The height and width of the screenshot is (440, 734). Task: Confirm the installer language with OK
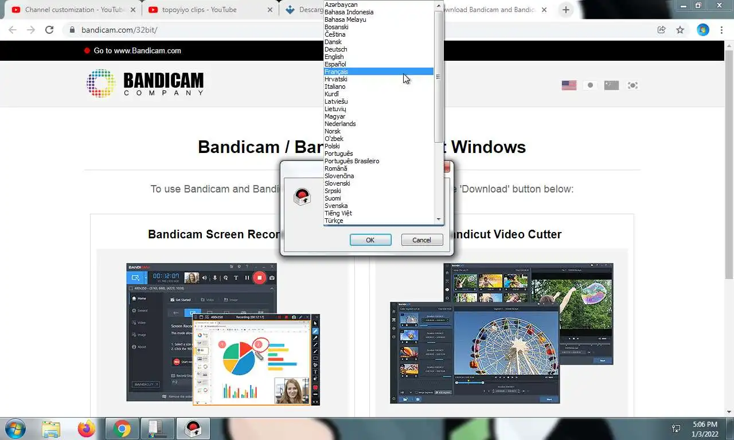tap(370, 240)
